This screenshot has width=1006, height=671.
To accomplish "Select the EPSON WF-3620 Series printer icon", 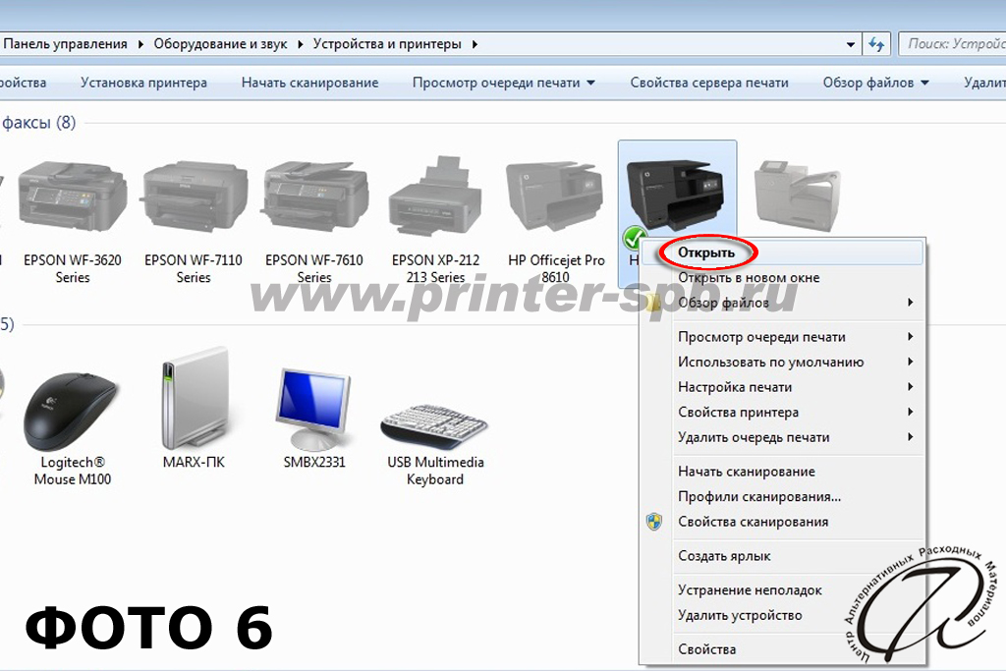I will tap(73, 197).
